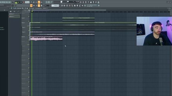Click the one-click audio recording microphone icon
Screen dimensions: 172x96
86,2
